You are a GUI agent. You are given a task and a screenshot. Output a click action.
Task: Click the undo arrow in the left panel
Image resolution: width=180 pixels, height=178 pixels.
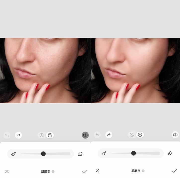pyautogui.click(x=7, y=135)
